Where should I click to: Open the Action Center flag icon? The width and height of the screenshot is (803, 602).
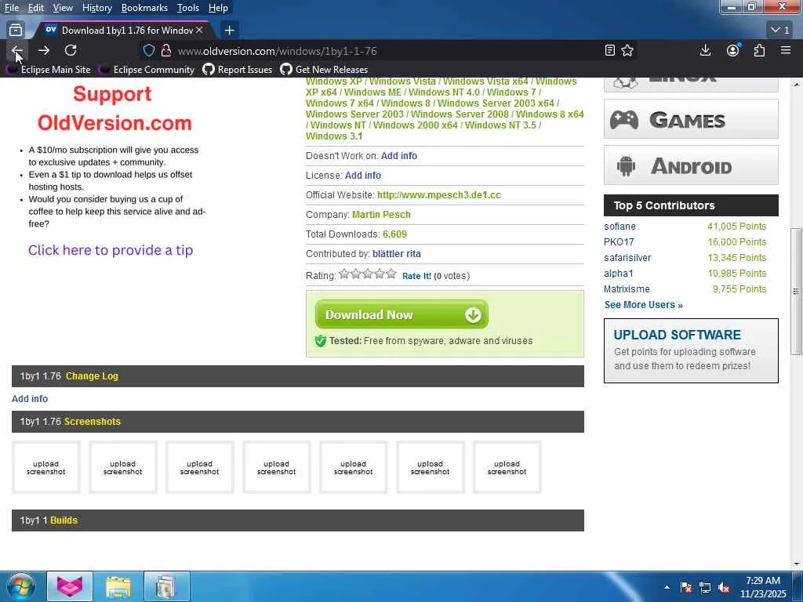(686, 587)
